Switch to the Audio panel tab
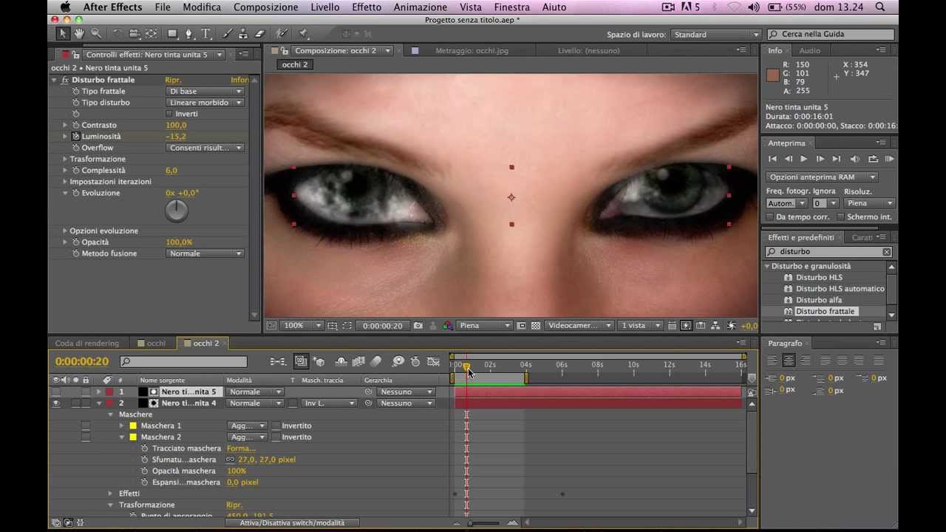This screenshot has width=946, height=532. tap(809, 50)
